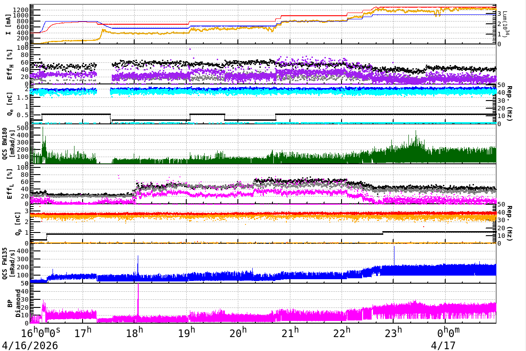Click the "22h" time tick label
The width and height of the screenshot is (526, 351).
tap(342, 333)
